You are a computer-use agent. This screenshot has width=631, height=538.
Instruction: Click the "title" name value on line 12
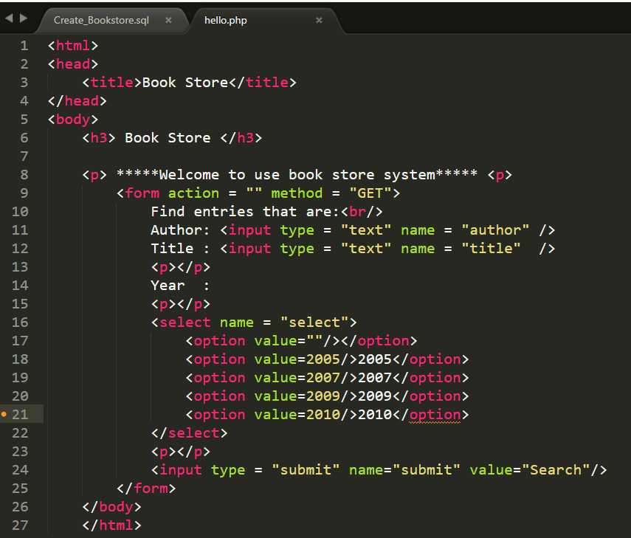point(491,249)
